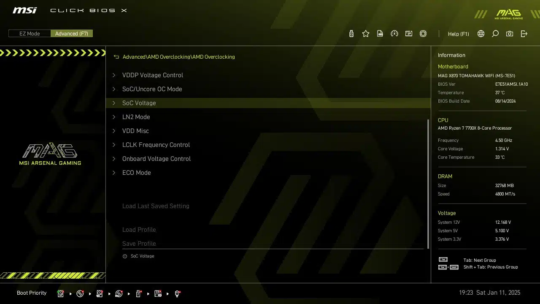Viewport: 540px width, 304px height.
Task: Open the CPU chip icon in toolbar
Action: coord(423,34)
